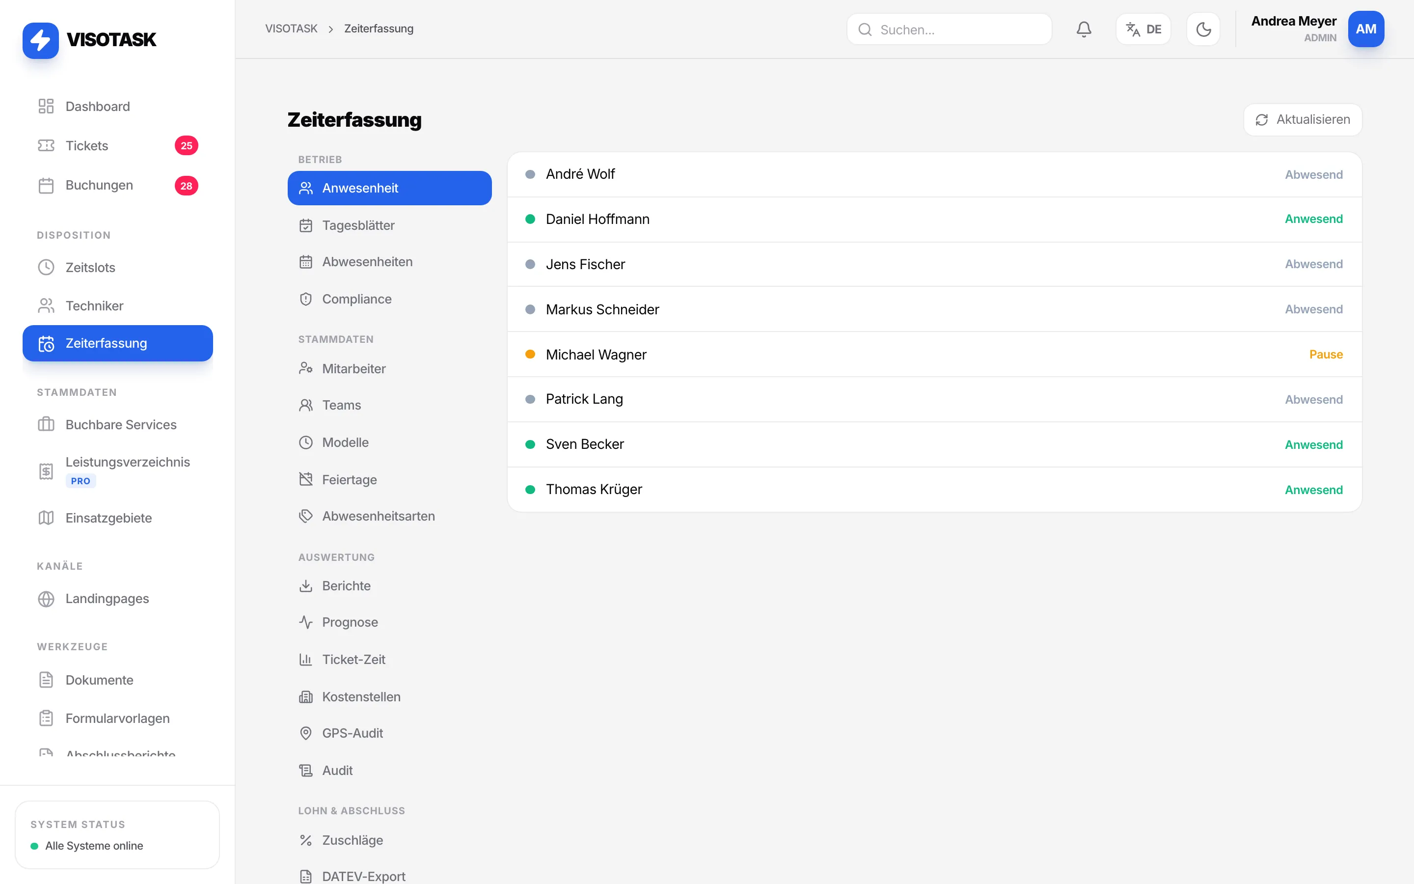Click the Zeitslots clock icon
The image size is (1414, 884).
[46, 267]
